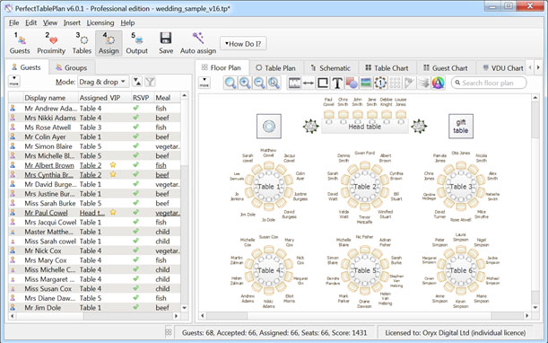This screenshot has height=343, width=548.
Task: Click the insert shape icon
Action: (x=352, y=83)
